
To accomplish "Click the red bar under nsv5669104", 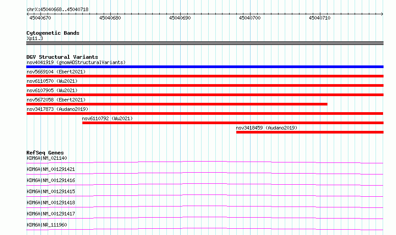I will pyautogui.click(x=205, y=76).
